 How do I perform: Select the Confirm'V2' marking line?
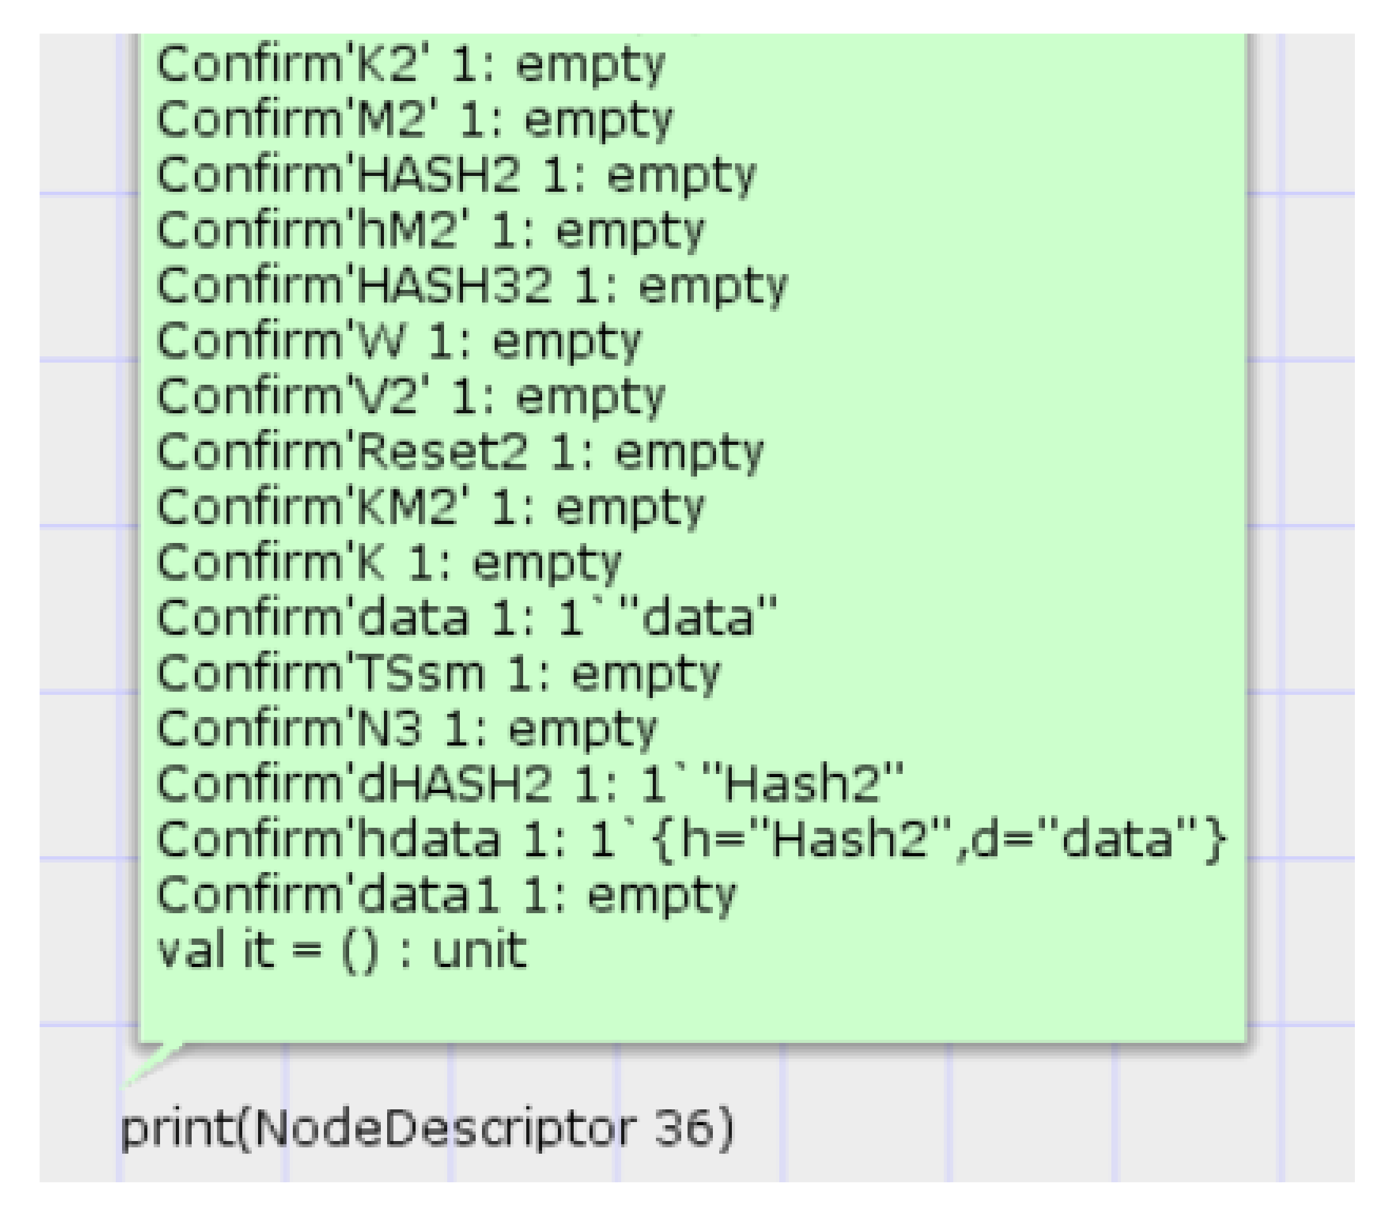411,397
